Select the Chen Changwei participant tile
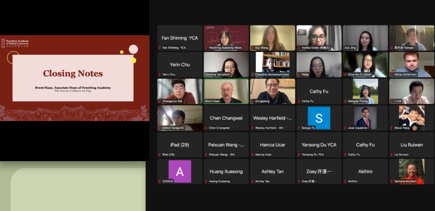This screenshot has height=211, width=435. click(x=226, y=118)
